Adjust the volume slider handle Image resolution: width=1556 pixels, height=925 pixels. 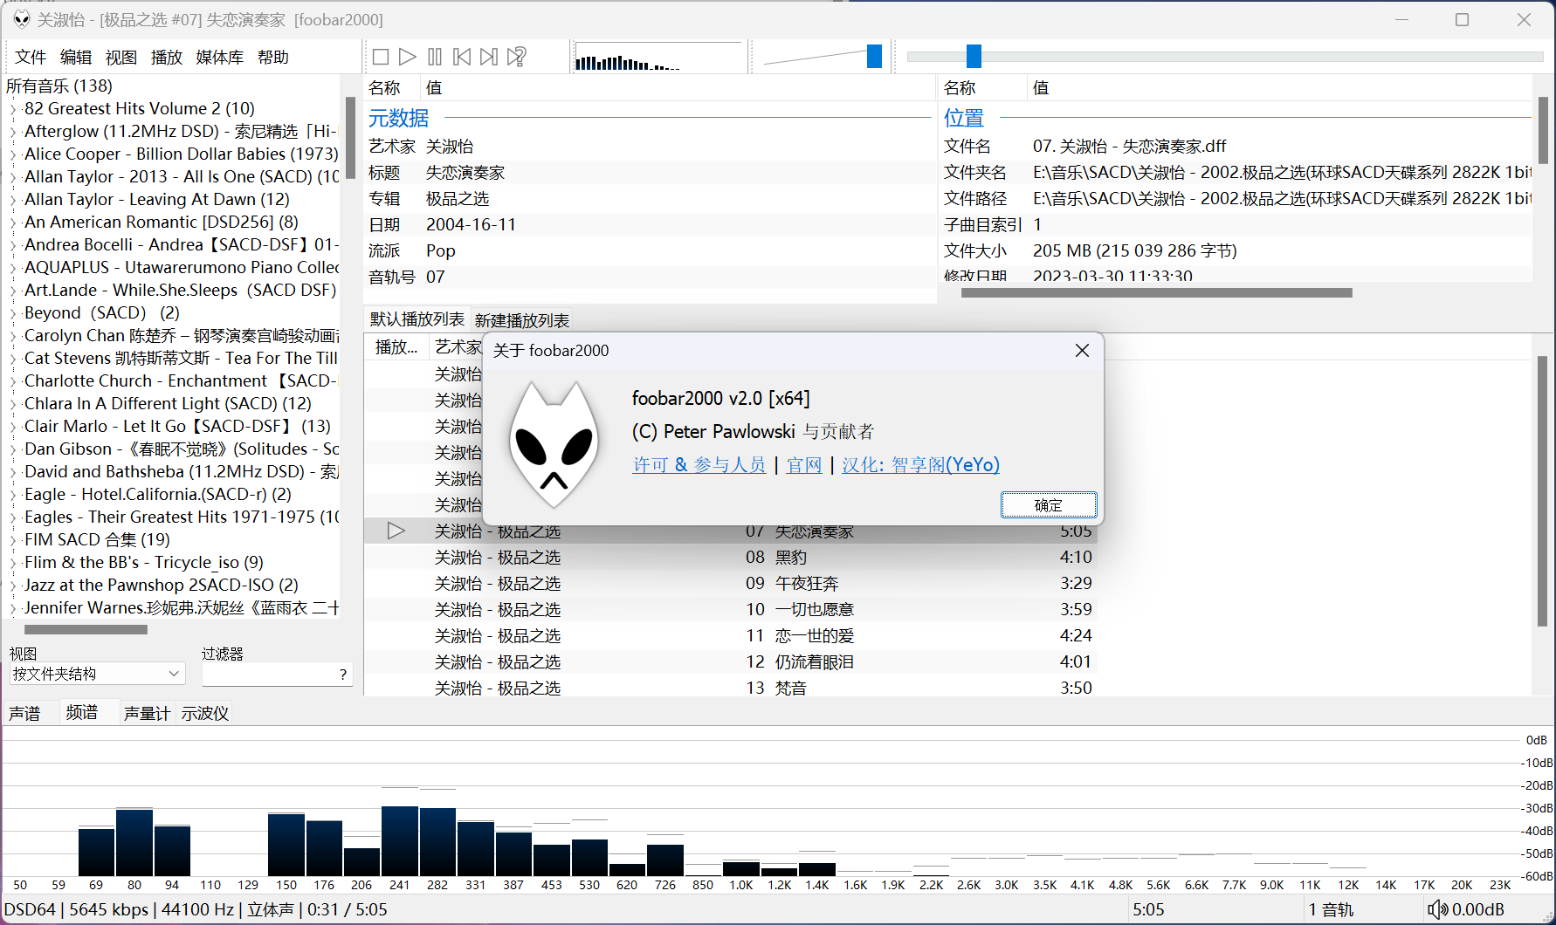[874, 56]
